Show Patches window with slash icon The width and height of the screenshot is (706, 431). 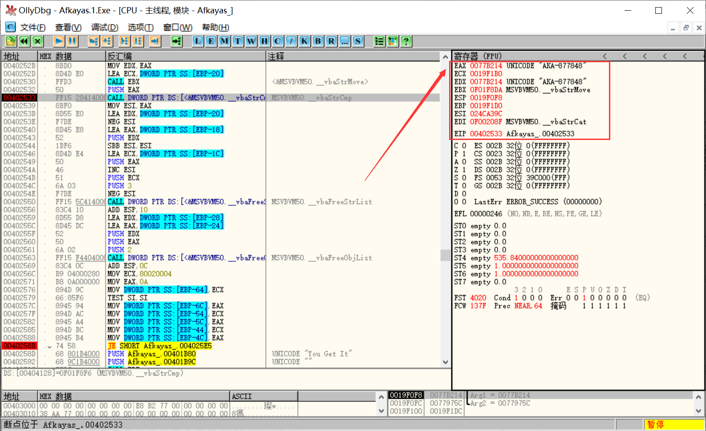pyautogui.click(x=291, y=41)
